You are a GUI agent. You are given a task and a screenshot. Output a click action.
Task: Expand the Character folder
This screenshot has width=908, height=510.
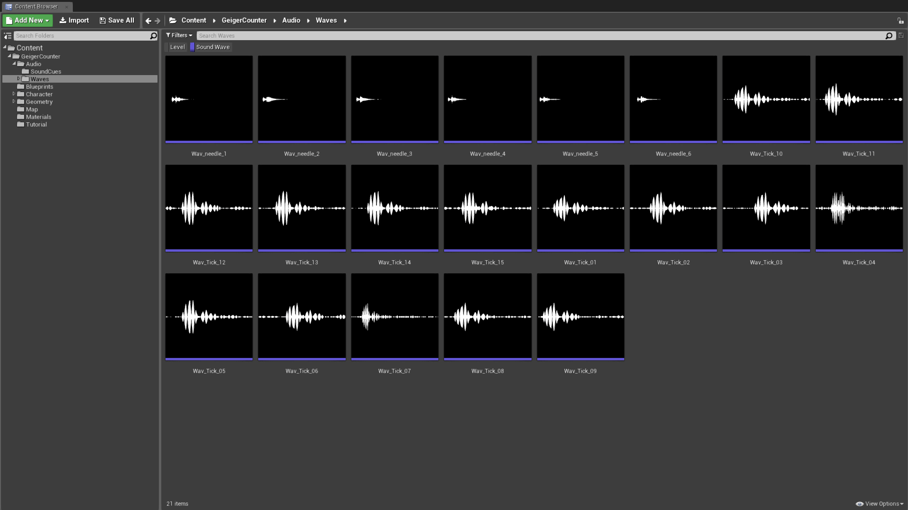[x=14, y=94]
